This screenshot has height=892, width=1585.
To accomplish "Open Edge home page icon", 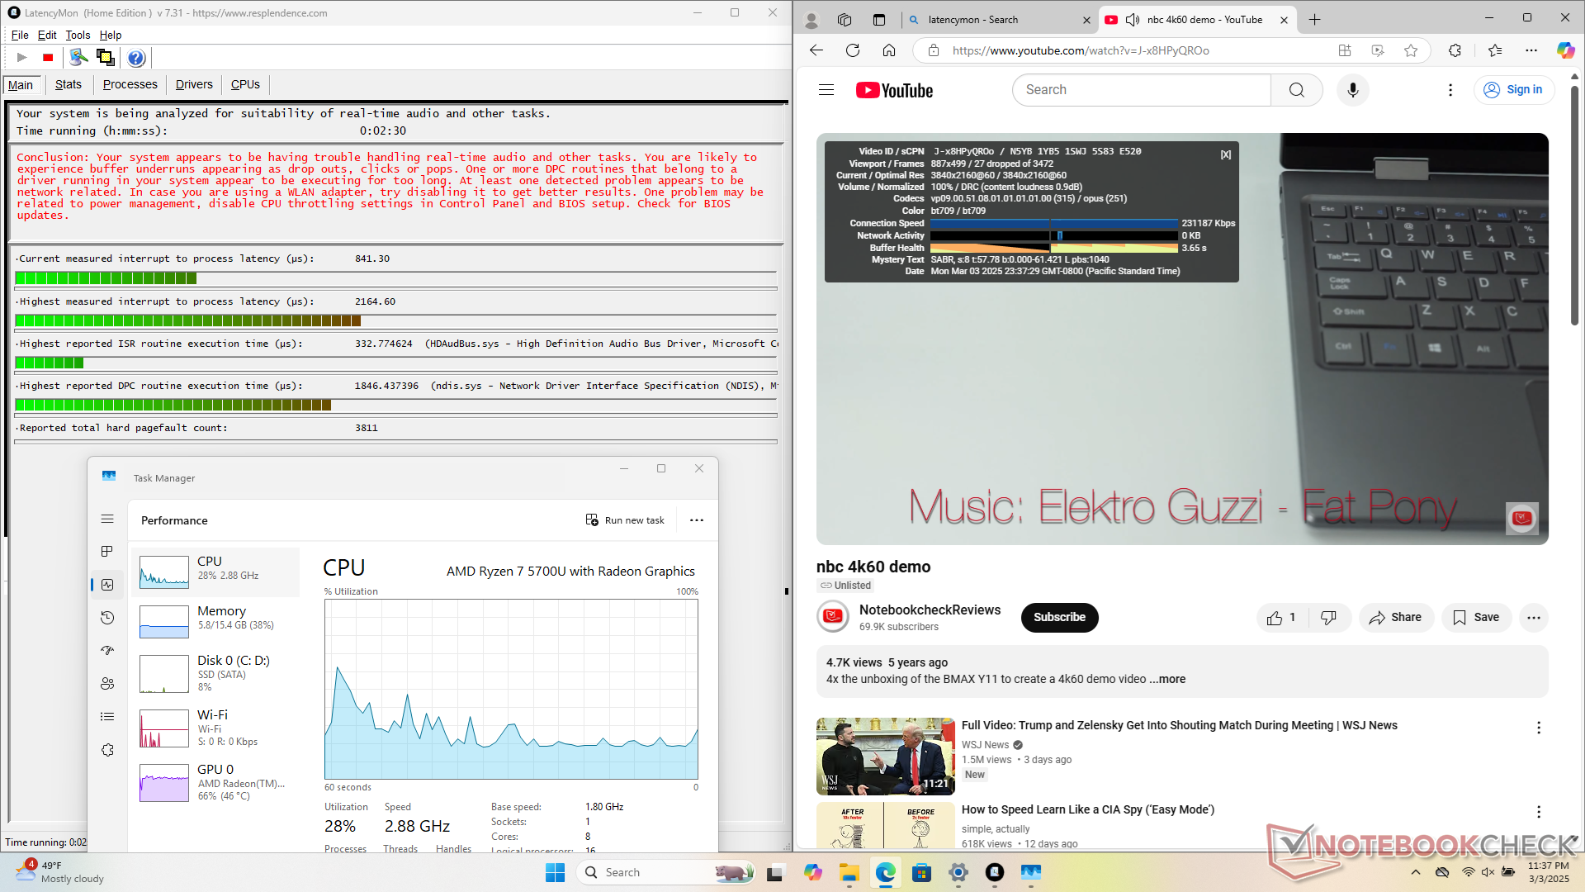I will pos(889,50).
